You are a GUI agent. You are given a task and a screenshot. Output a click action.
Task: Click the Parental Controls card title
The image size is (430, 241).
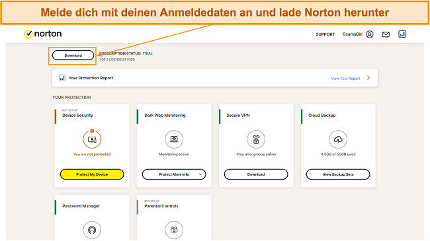pyautogui.click(x=161, y=206)
